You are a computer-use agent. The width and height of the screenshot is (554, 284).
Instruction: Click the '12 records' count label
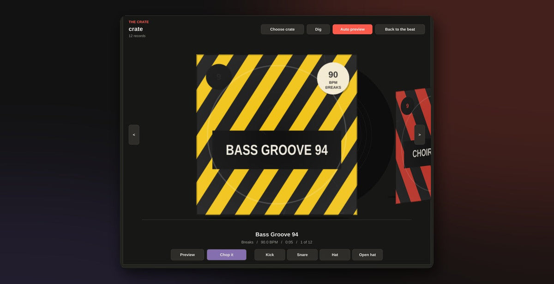[137, 36]
